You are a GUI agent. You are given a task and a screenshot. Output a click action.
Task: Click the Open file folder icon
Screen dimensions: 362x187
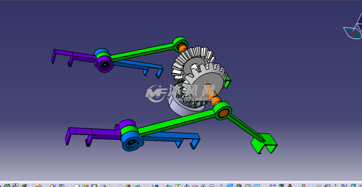tap(86, 186)
